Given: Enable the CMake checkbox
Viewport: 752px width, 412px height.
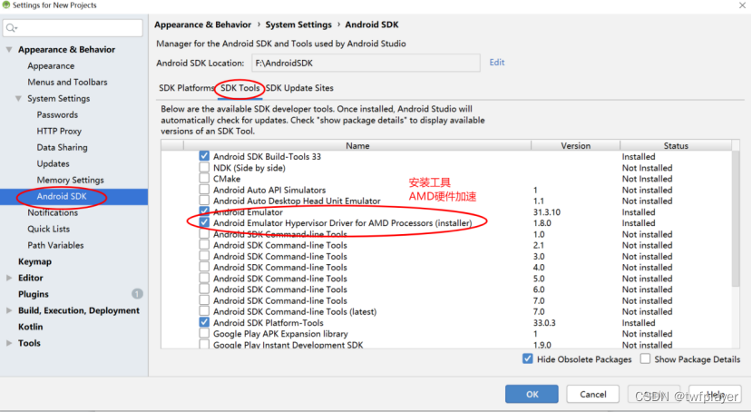Looking at the screenshot, I should point(204,178).
